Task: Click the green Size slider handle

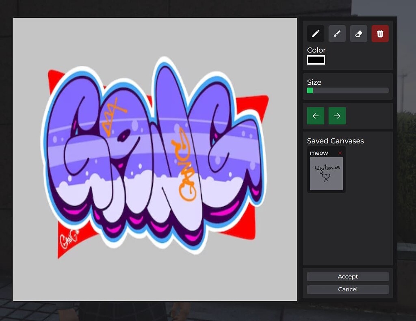Action: [310, 90]
